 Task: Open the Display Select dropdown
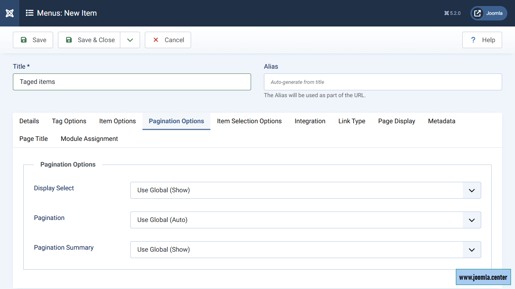point(306,190)
